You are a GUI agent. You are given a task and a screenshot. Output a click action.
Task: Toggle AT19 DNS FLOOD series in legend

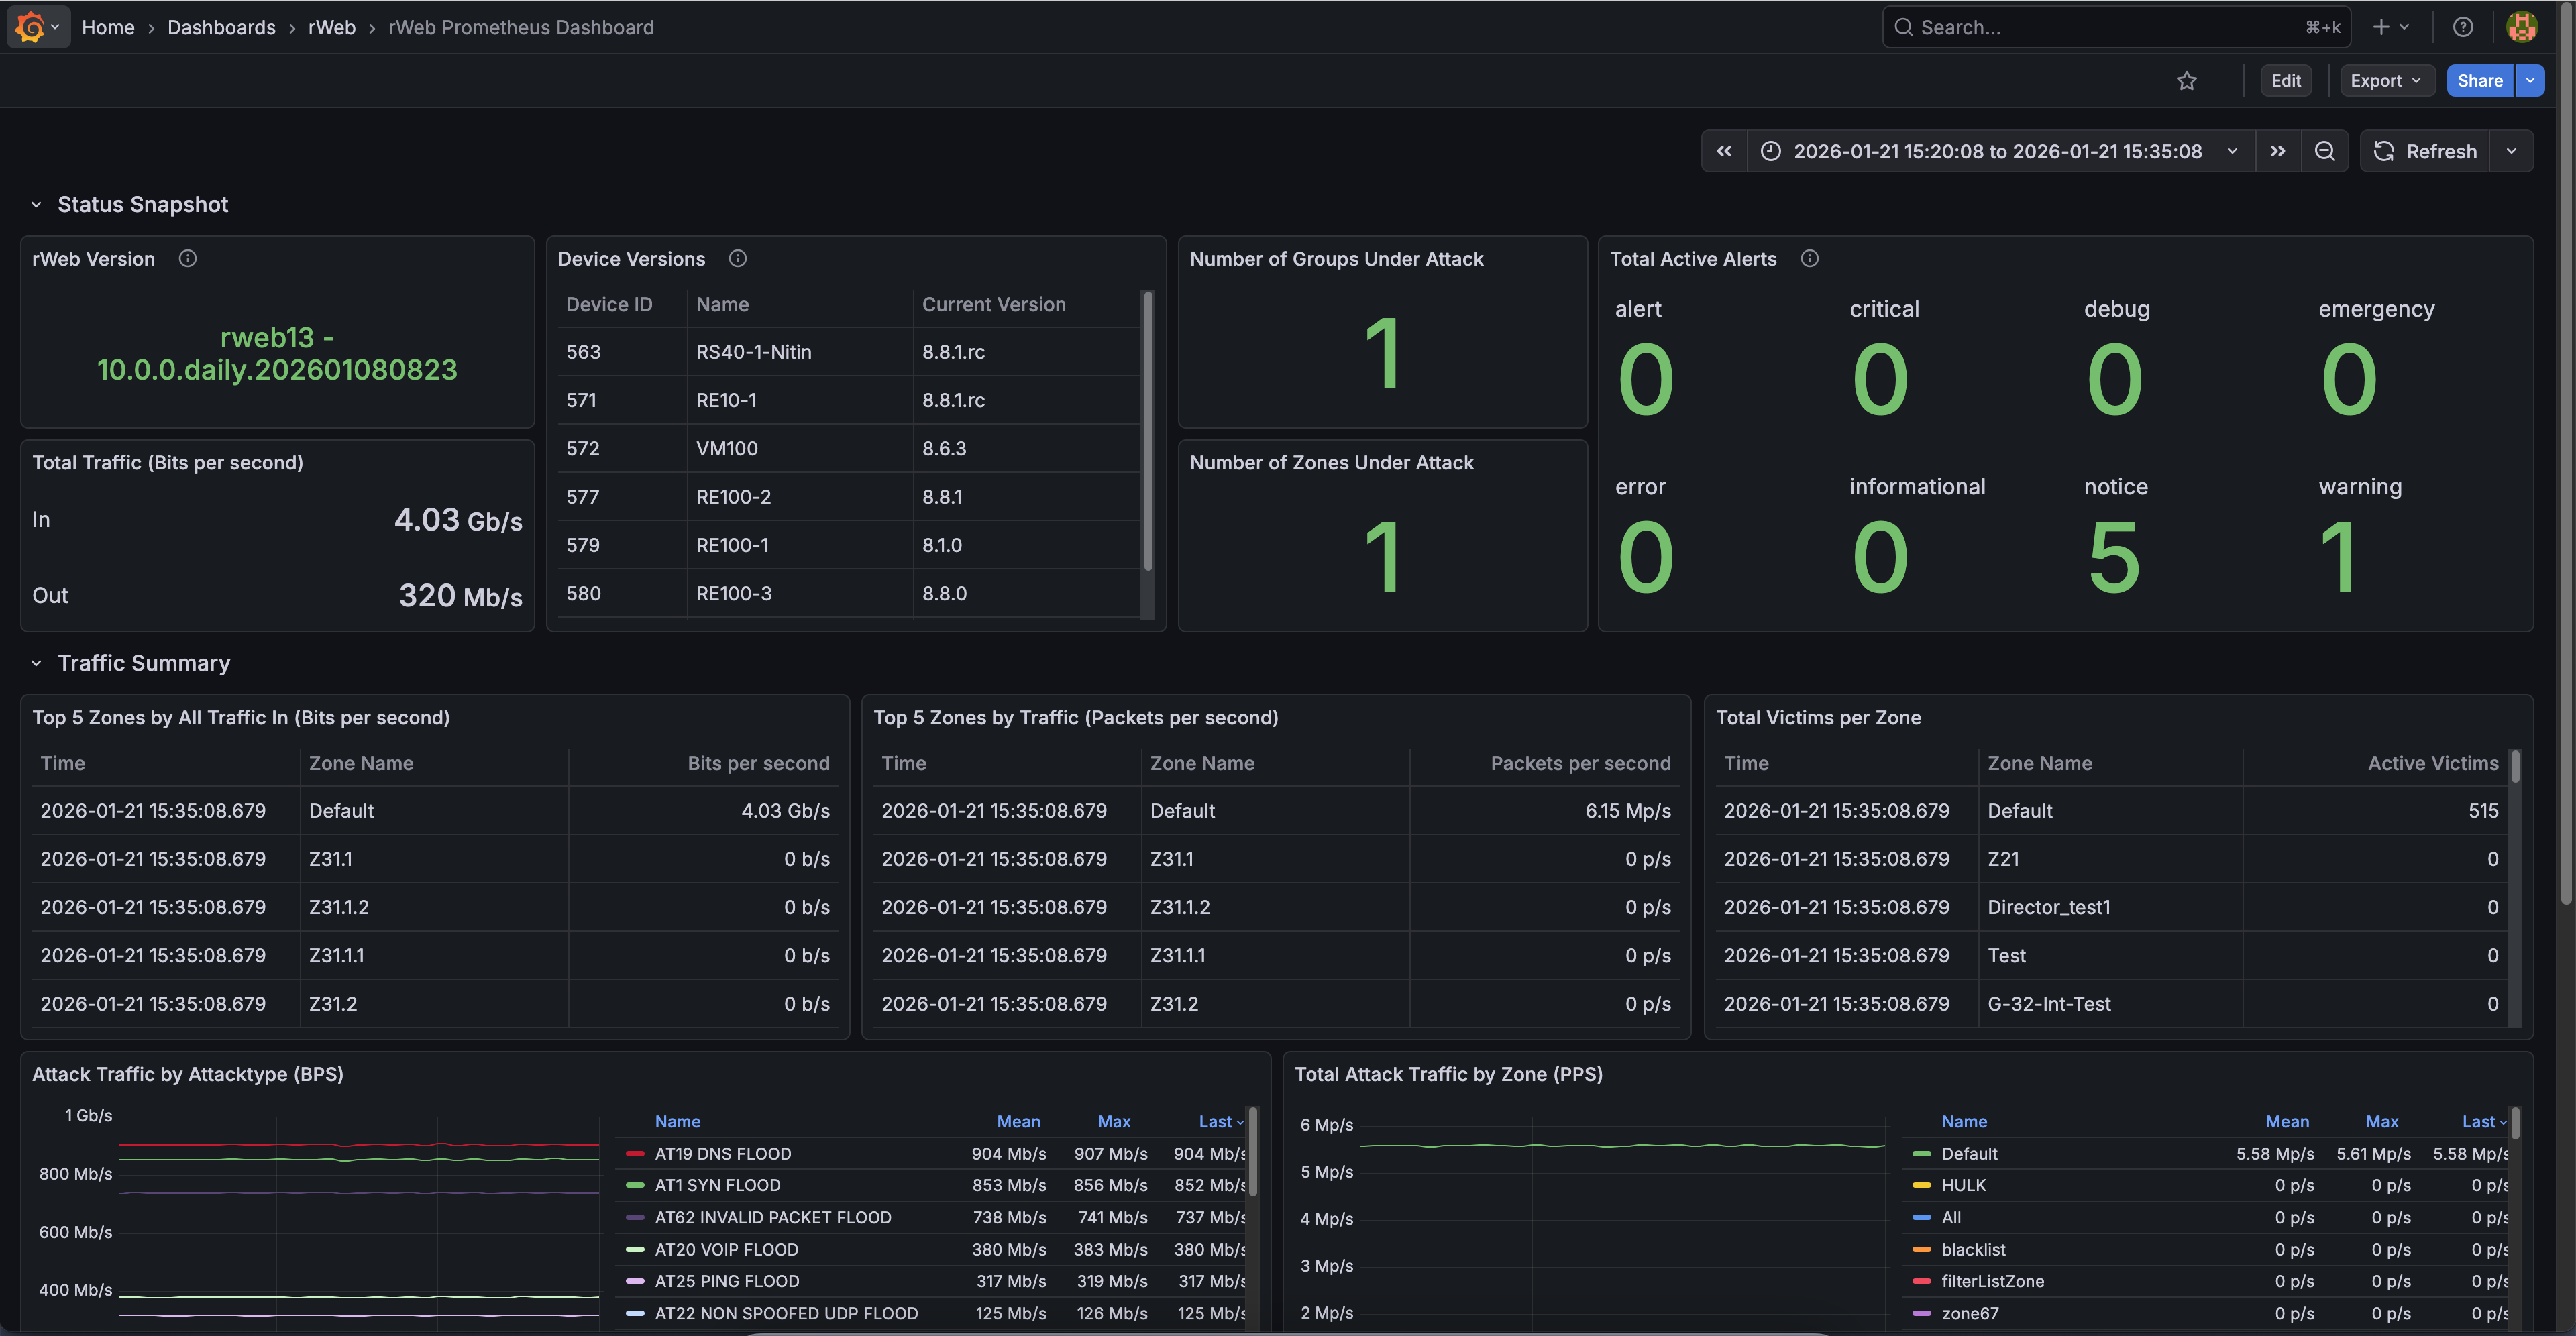pos(723,1154)
